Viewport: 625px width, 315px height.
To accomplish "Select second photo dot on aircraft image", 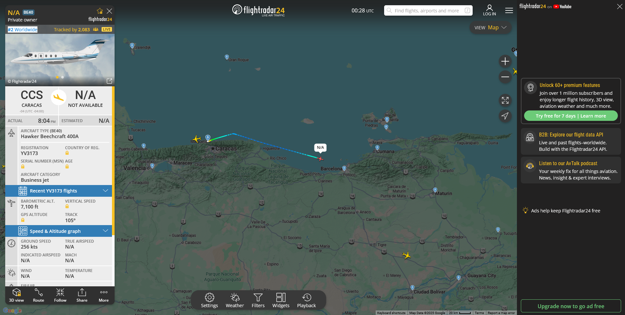I will [x=62, y=77].
